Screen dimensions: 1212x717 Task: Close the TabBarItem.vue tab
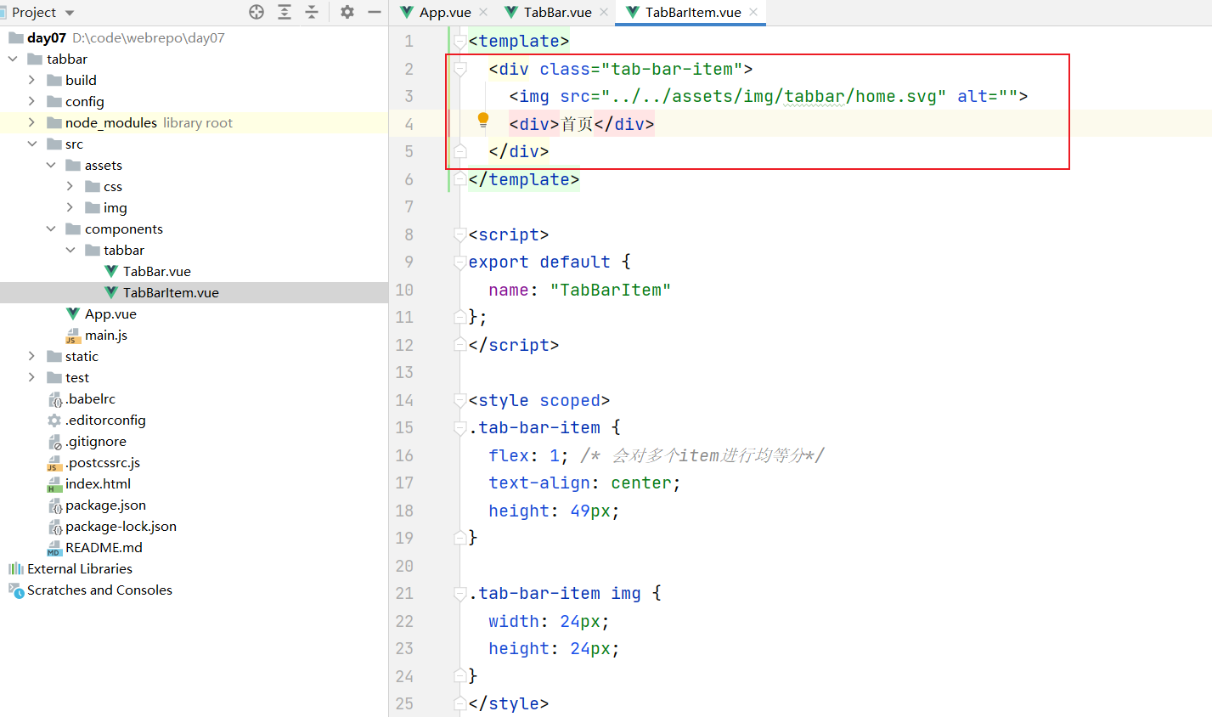point(753,12)
